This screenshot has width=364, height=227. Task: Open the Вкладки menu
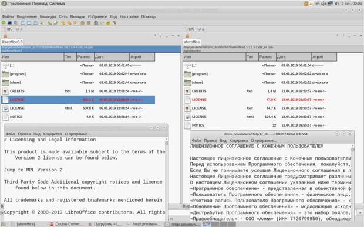[x=77, y=16]
